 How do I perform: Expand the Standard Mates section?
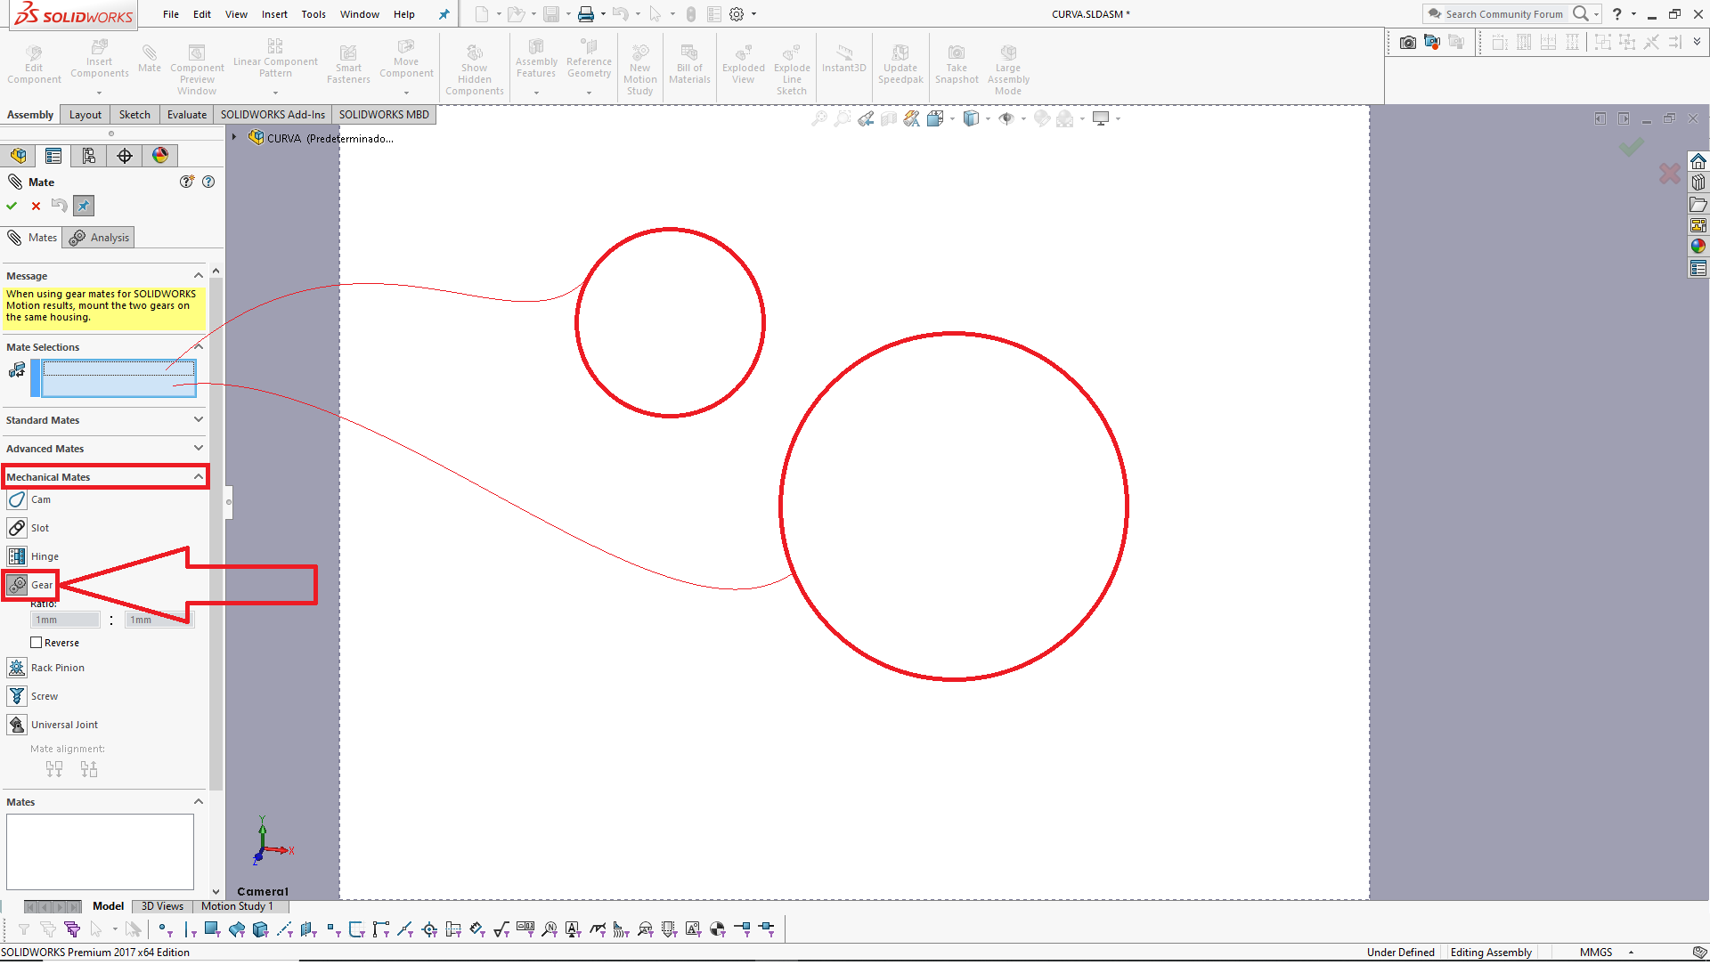pyautogui.click(x=198, y=419)
